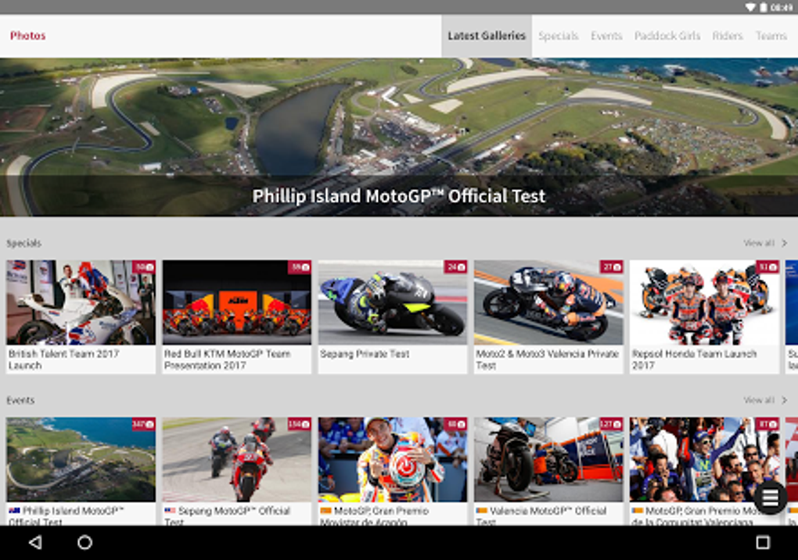Tap photo count badge on Aragón Gran Premio card
The image size is (798, 560).
coord(455,424)
